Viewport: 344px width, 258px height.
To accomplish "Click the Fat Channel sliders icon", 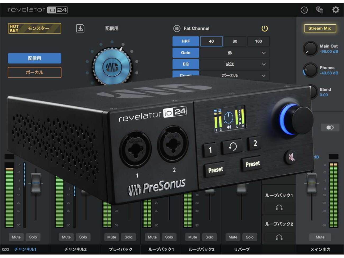I will point(176,28).
